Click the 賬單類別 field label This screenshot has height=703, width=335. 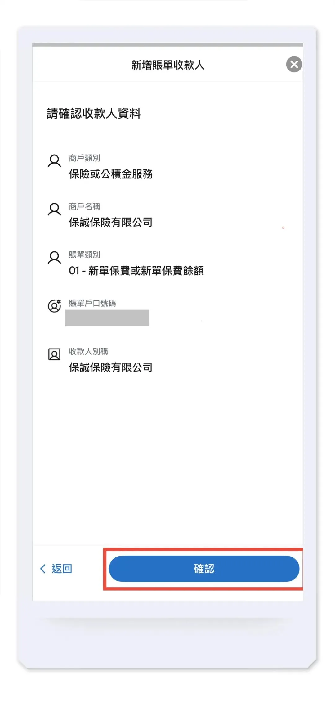point(84,255)
